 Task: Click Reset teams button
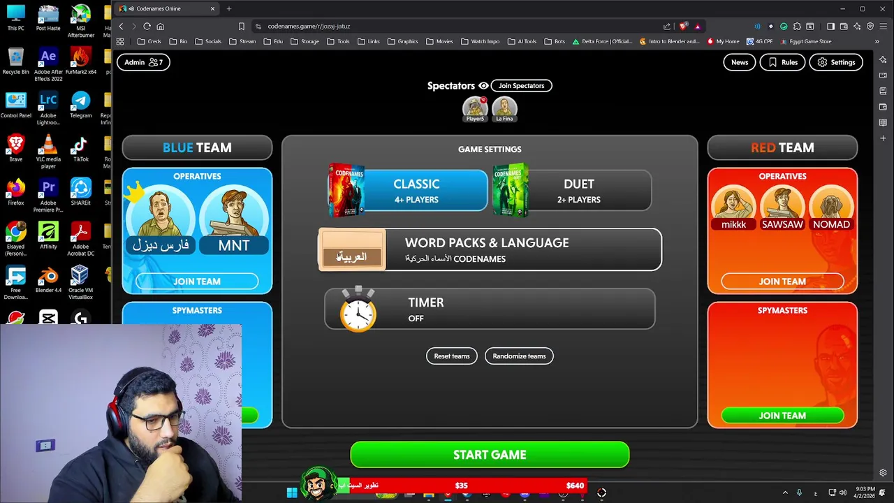coord(452,356)
